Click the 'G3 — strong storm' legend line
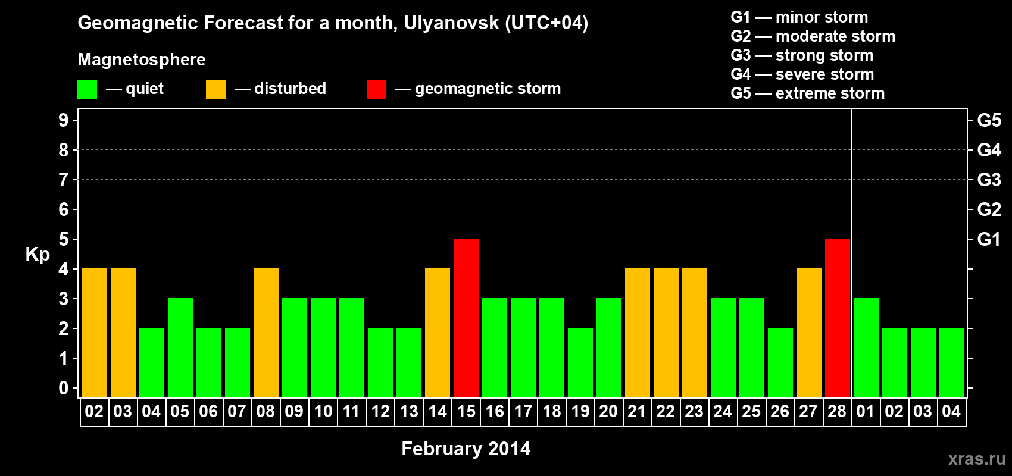The height and width of the screenshot is (476, 1012). [802, 55]
